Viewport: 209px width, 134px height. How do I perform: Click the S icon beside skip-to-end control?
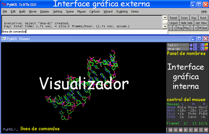(x=201, y=130)
